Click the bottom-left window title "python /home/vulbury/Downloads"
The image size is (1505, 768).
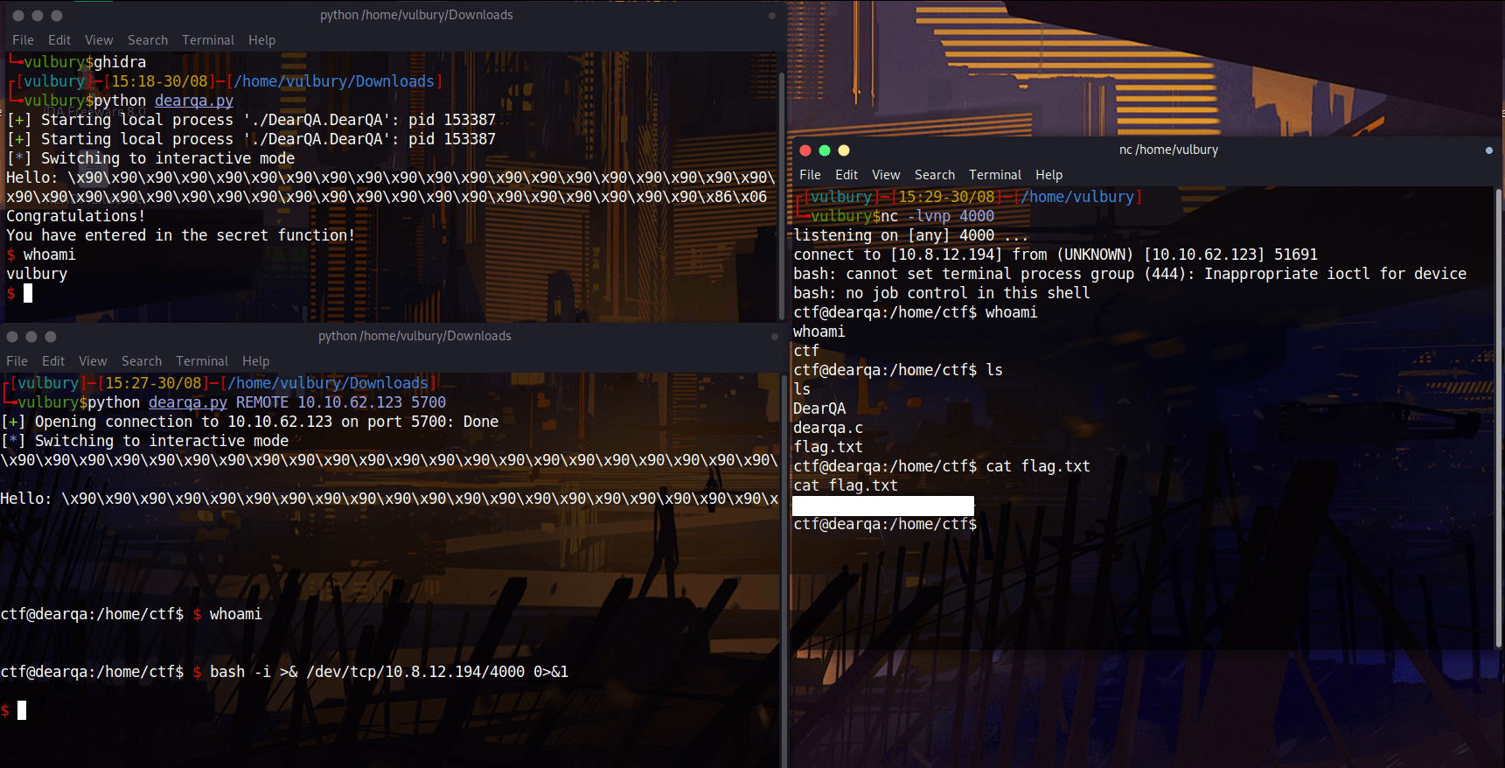point(415,336)
